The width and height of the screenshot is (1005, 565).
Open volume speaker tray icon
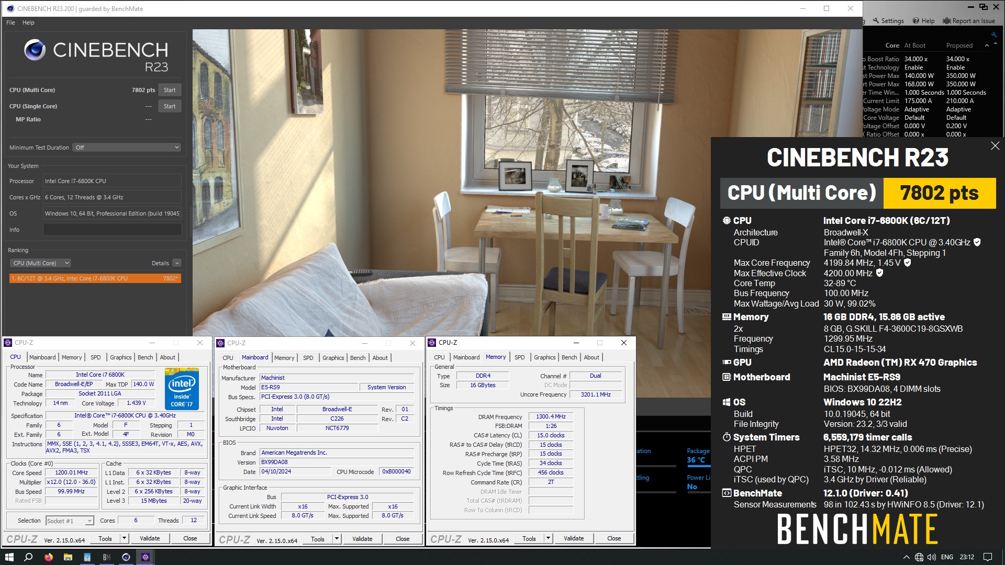[932, 557]
